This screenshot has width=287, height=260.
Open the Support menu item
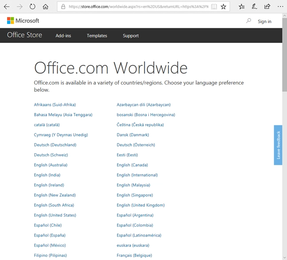tap(131, 36)
